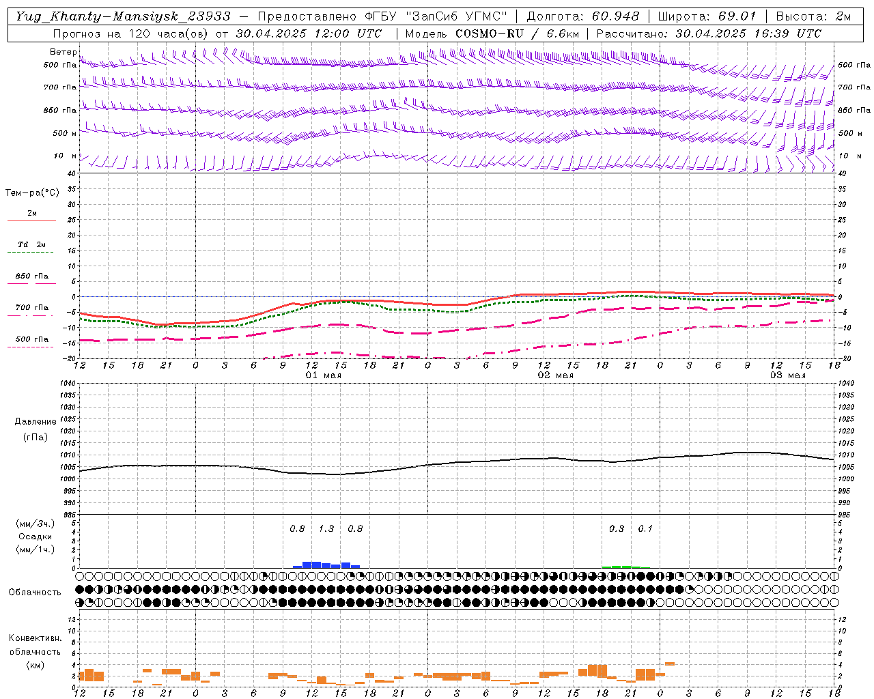Click the 'Тем-ра(°C)' panel label

click(32, 193)
